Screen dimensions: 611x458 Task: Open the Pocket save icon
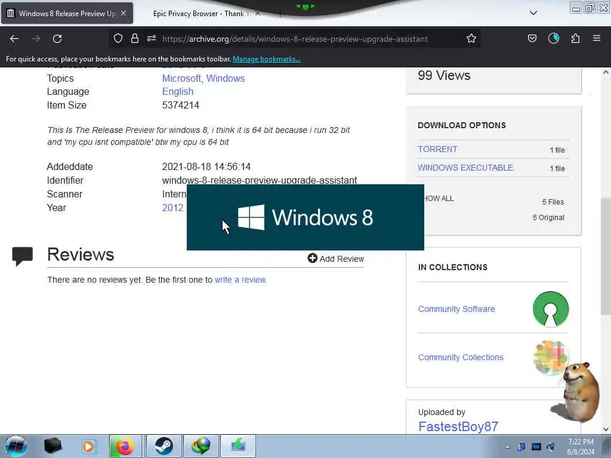[532, 38]
